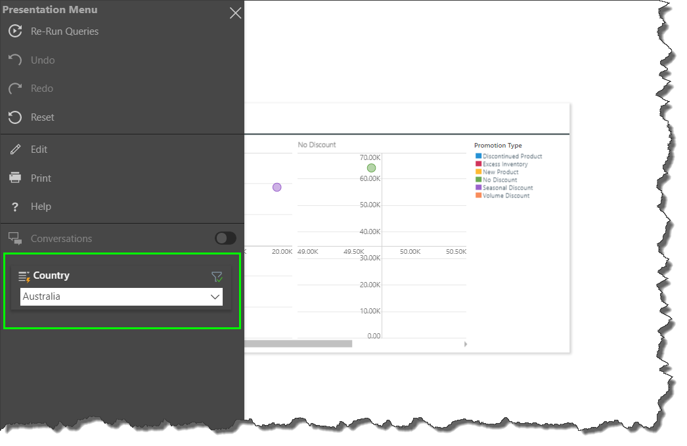Click the Reset circular arrow icon
Screen dimensions: 687x446
tap(14, 117)
